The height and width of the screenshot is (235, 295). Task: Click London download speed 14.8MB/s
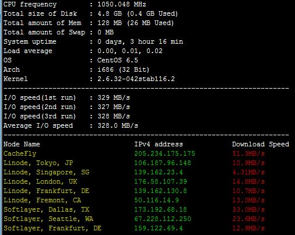pyautogui.click(x=248, y=181)
